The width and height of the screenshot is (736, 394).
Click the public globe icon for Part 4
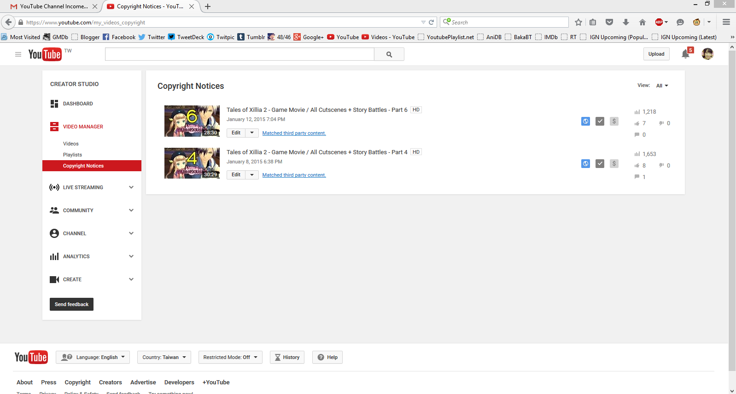click(585, 163)
